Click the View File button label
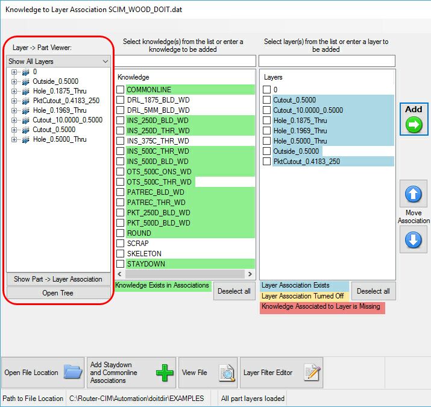 pos(194,373)
